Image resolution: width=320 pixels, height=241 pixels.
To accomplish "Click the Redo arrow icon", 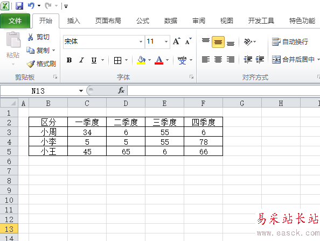I will [x=48, y=6].
